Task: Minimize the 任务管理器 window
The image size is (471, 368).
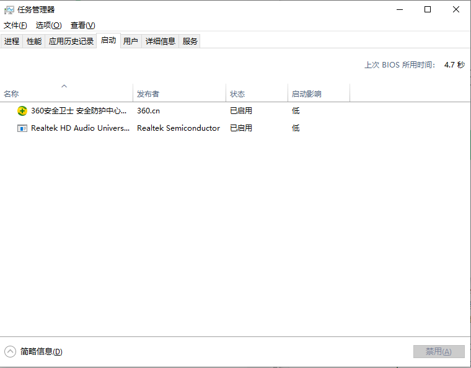Action: click(400, 10)
